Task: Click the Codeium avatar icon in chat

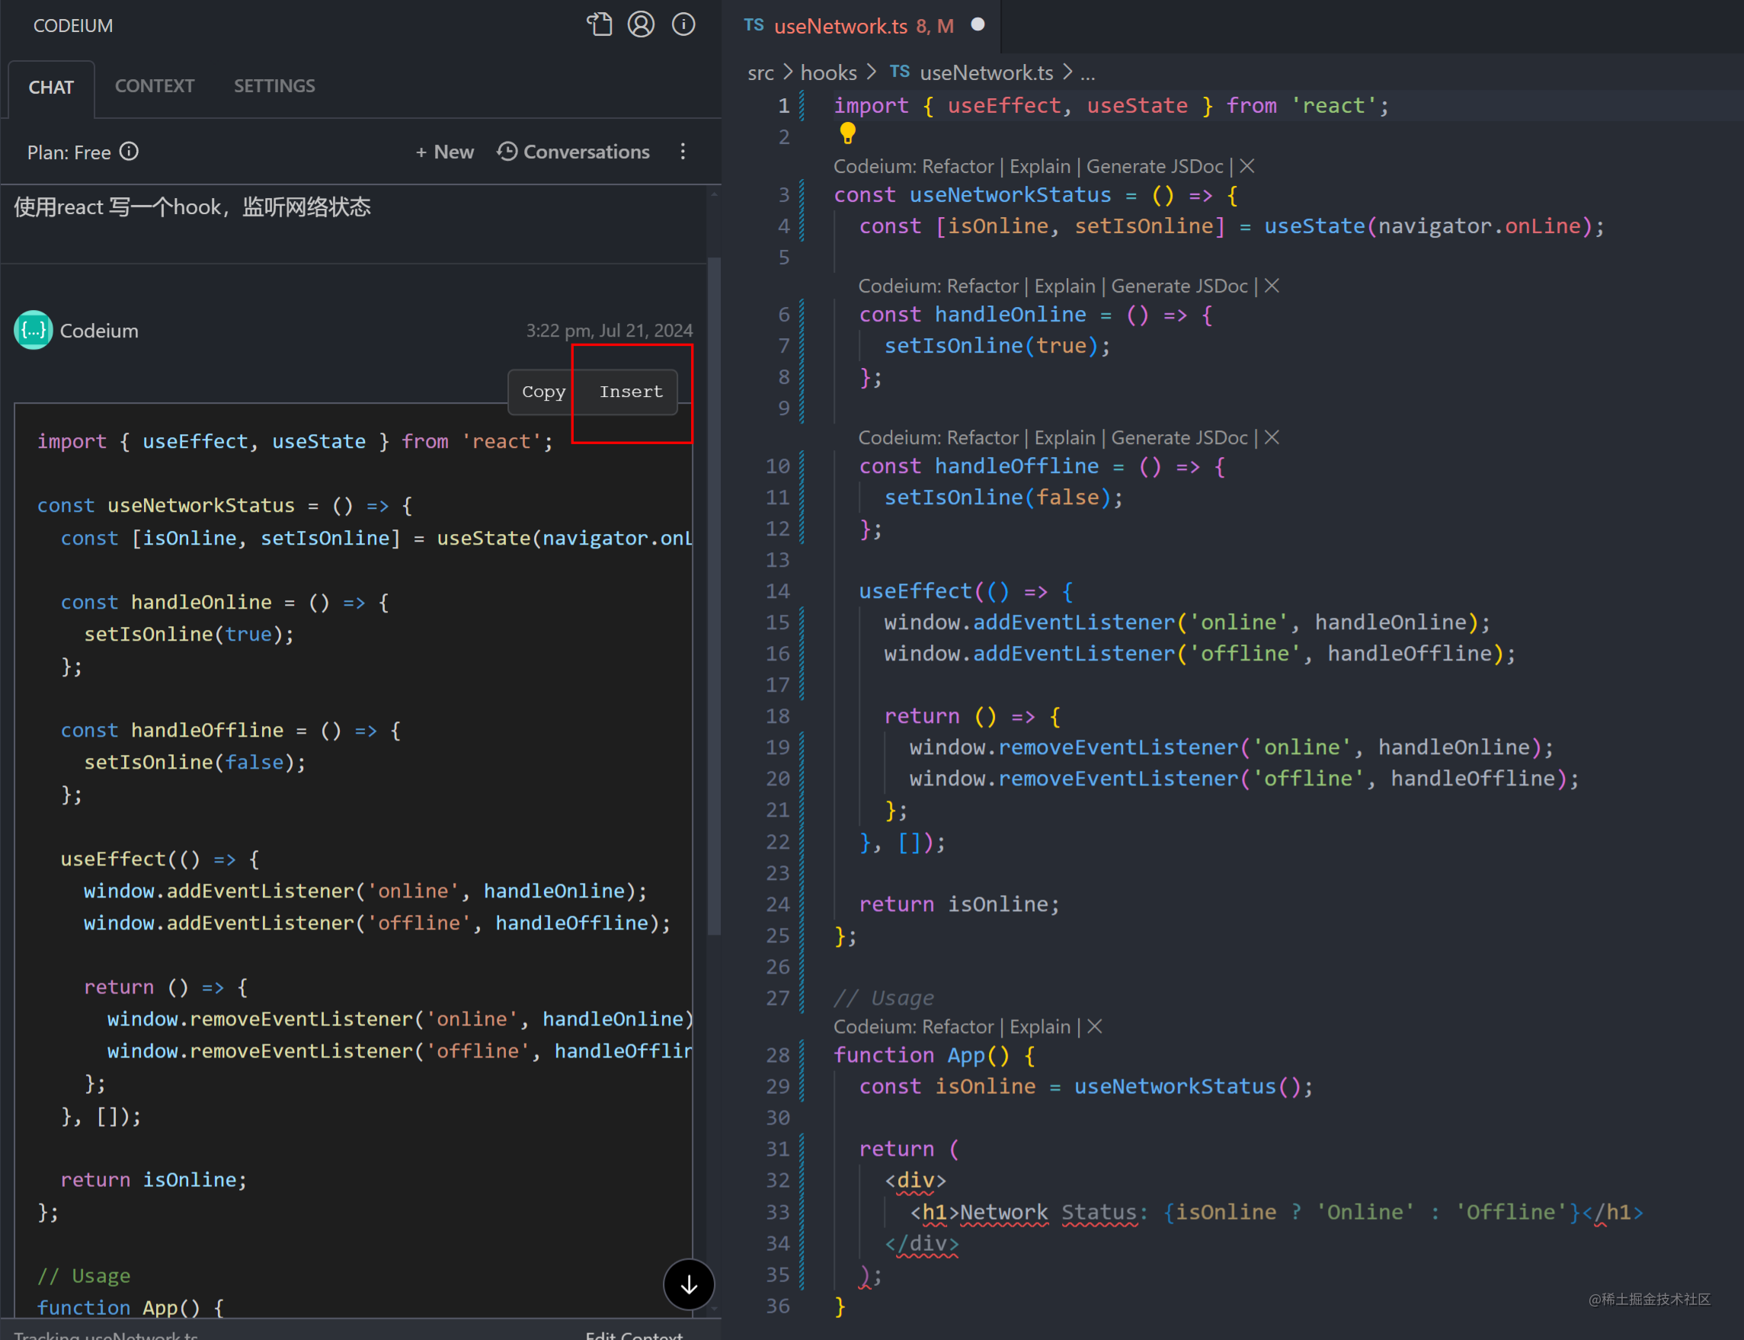Action: [x=33, y=330]
